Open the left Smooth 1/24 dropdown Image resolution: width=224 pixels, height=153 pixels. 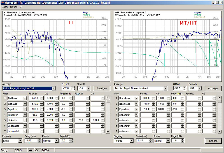coord(88,89)
